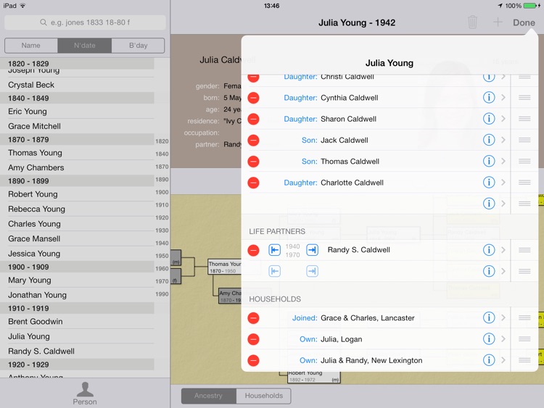Remove son Jack Caldwell with red minus
The width and height of the screenshot is (544, 408).
point(253,141)
